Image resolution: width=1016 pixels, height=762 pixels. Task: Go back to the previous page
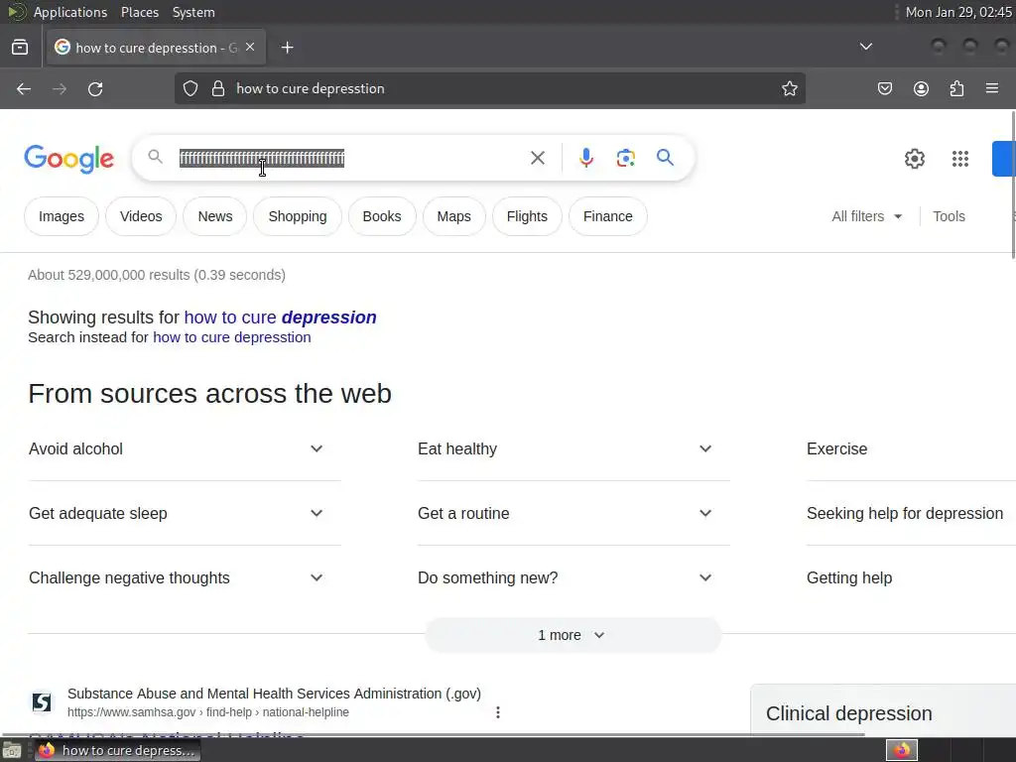pos(24,88)
